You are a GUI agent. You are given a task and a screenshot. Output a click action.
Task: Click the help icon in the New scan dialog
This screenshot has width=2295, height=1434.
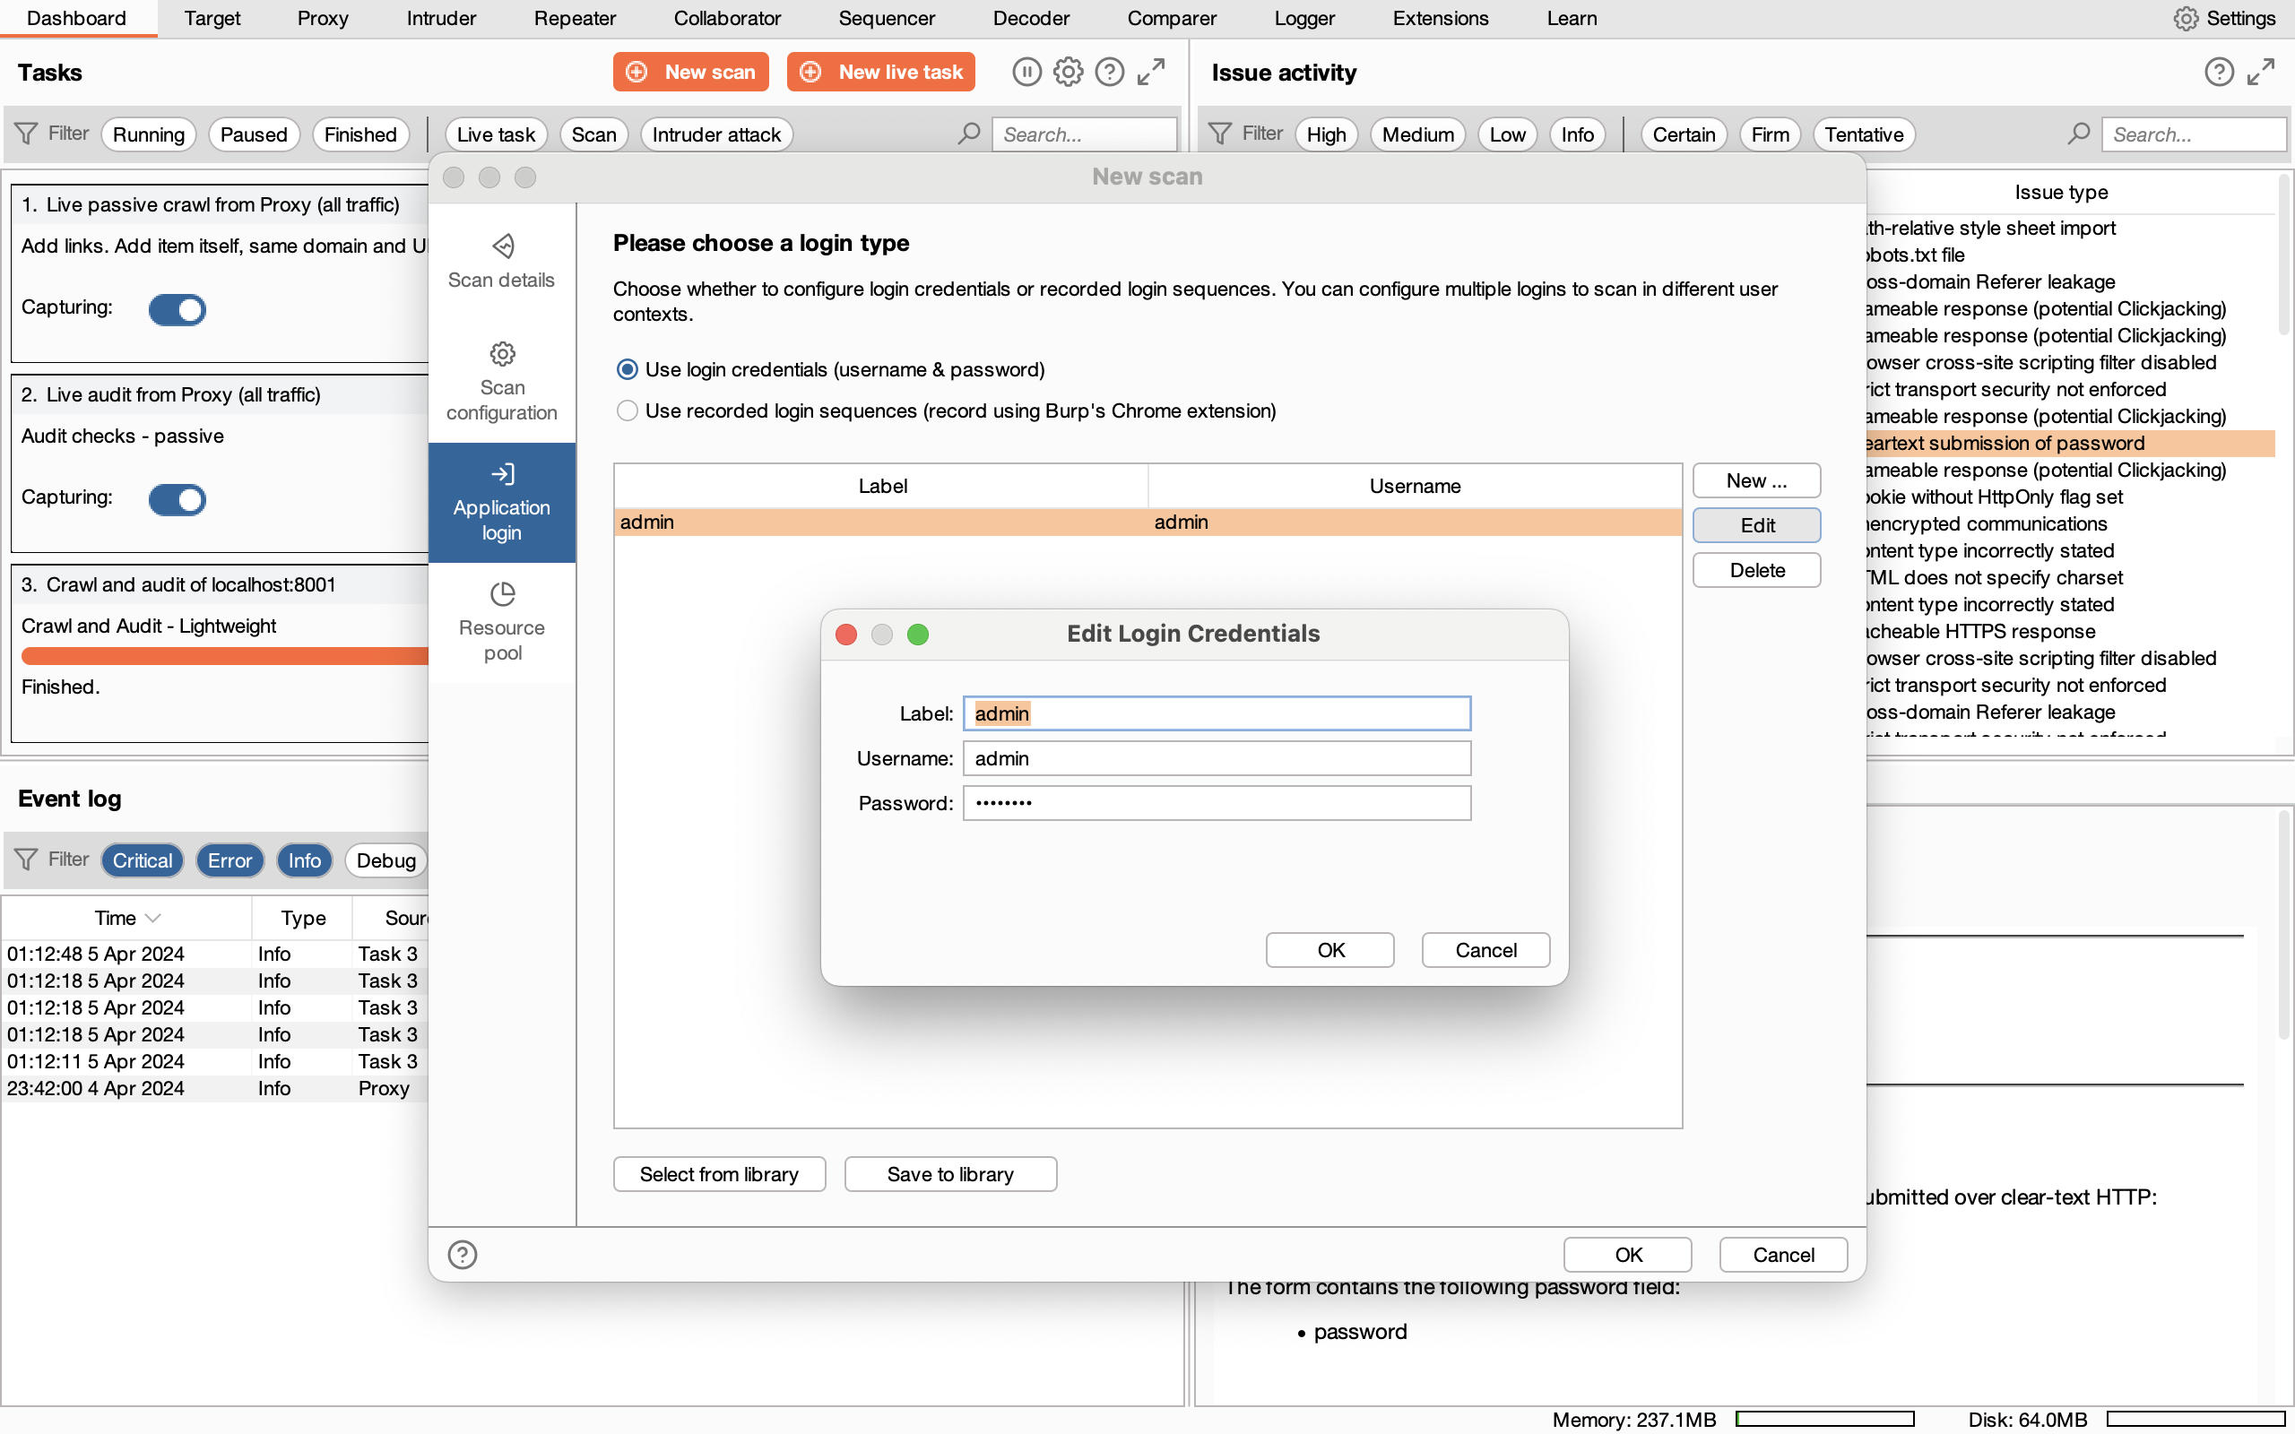[x=462, y=1254]
